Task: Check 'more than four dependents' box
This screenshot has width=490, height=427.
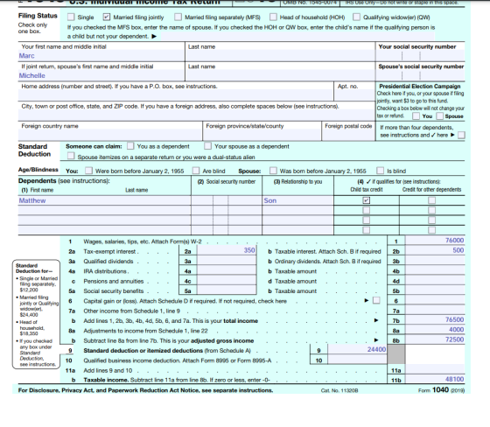Action: click(x=461, y=135)
